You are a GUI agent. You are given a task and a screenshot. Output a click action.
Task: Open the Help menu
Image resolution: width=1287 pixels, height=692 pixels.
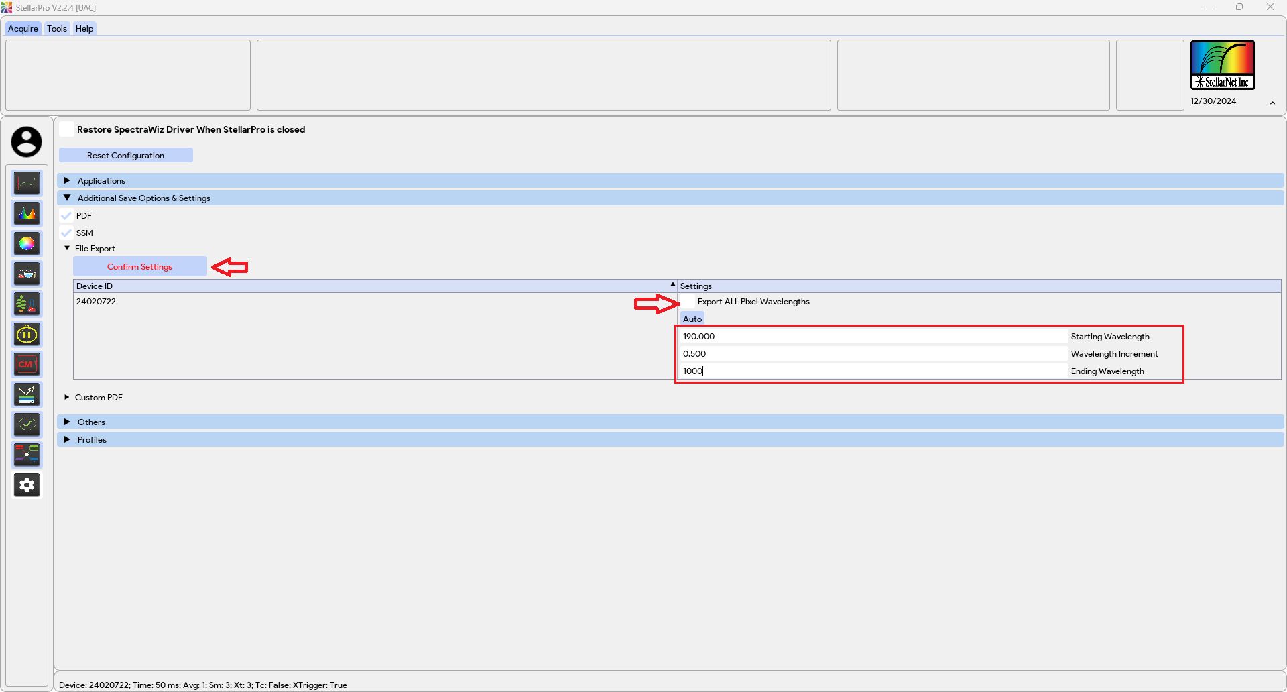tap(84, 29)
